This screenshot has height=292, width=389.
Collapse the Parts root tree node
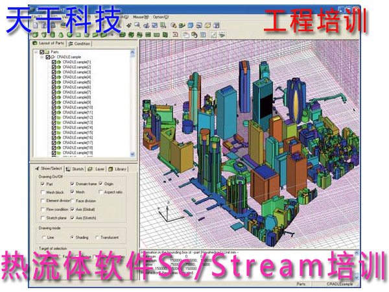coord(36,51)
